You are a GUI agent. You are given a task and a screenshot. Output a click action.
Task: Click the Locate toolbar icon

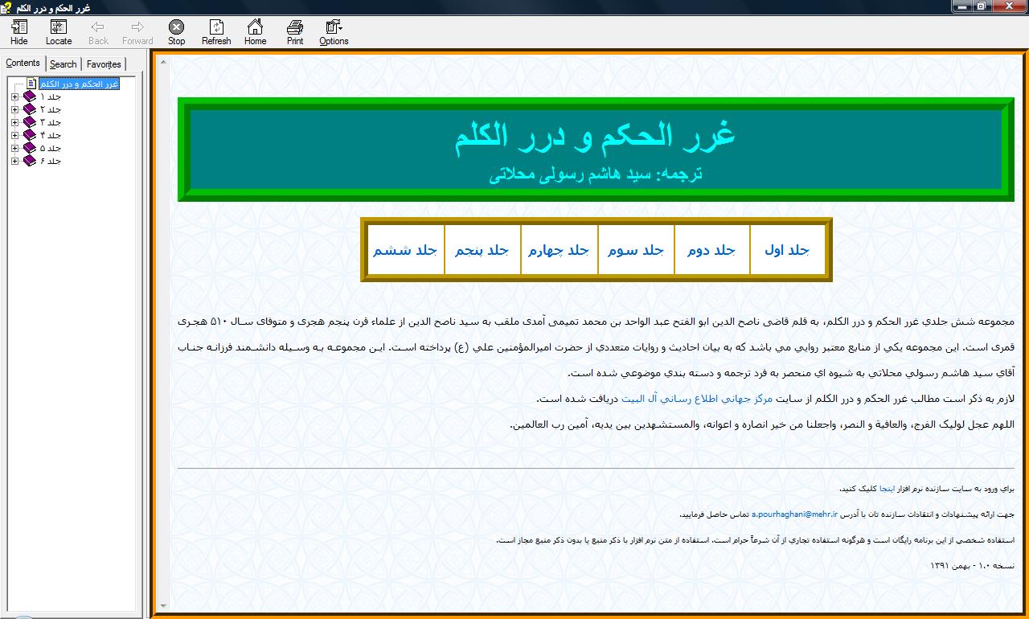pos(58,31)
